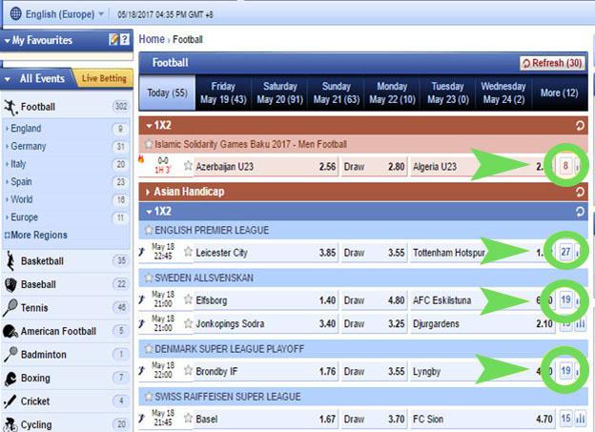The width and height of the screenshot is (595, 432).
Task: Favourite the Sweden Allsvenskan league star
Action: [149, 278]
